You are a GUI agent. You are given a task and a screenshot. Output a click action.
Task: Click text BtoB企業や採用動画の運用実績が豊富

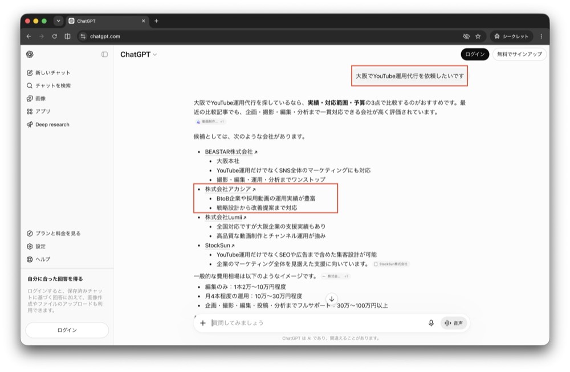pos(266,198)
